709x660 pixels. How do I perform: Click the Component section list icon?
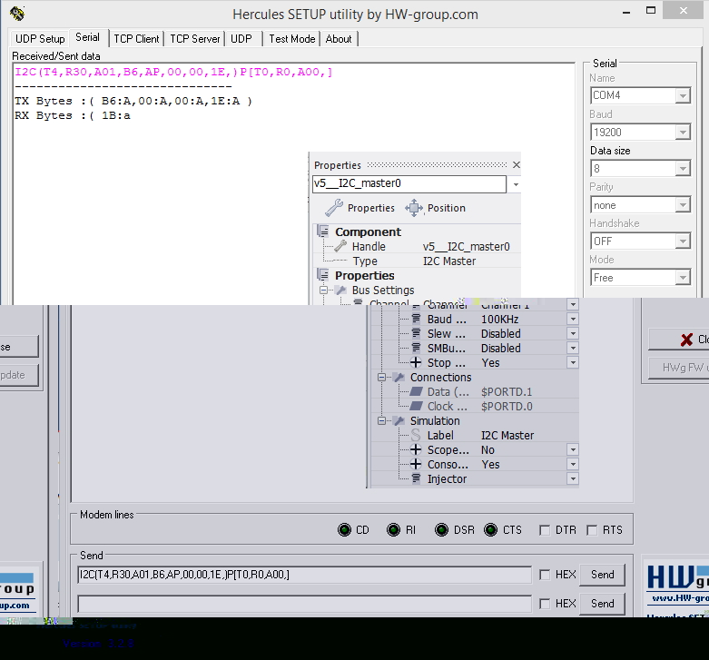pyautogui.click(x=323, y=231)
